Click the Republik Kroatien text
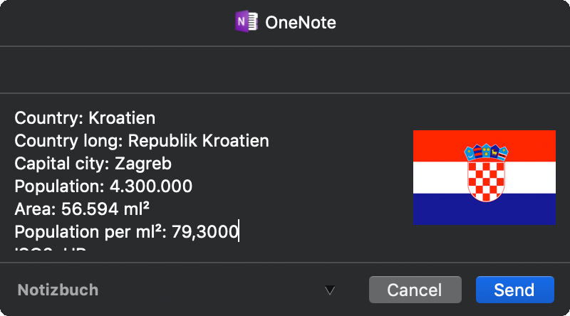Image resolution: width=570 pixels, height=316 pixels. (x=199, y=141)
